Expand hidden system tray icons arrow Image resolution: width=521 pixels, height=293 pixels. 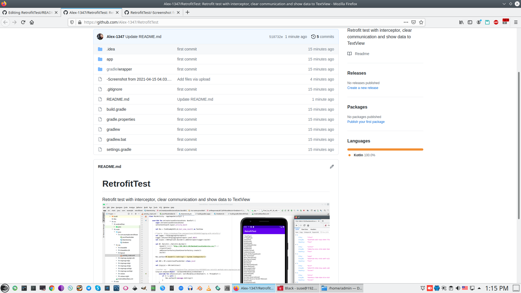click(x=479, y=288)
